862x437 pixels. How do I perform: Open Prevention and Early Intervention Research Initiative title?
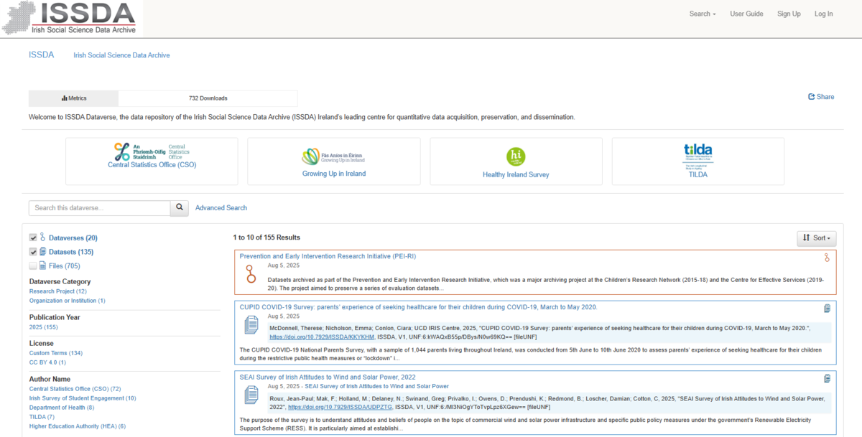point(328,256)
